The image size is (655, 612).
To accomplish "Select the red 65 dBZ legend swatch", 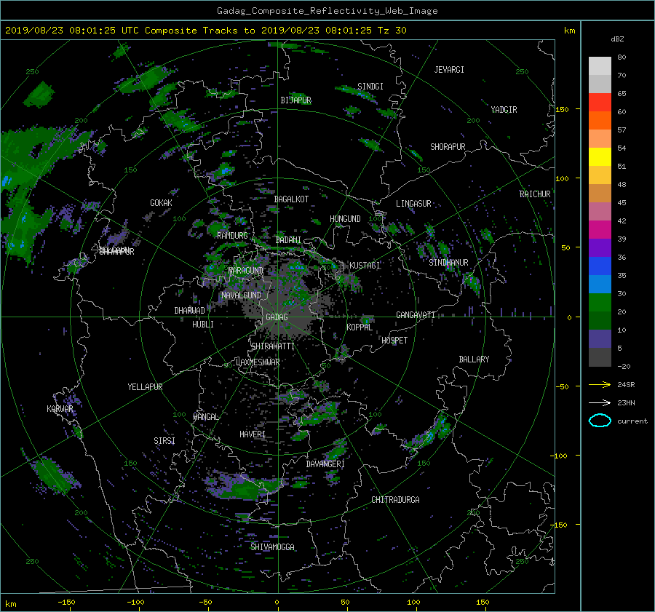I will tap(600, 102).
